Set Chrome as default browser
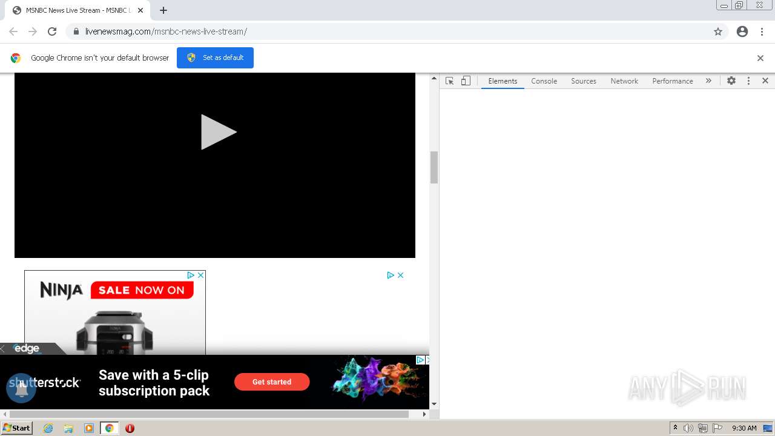 [215, 58]
